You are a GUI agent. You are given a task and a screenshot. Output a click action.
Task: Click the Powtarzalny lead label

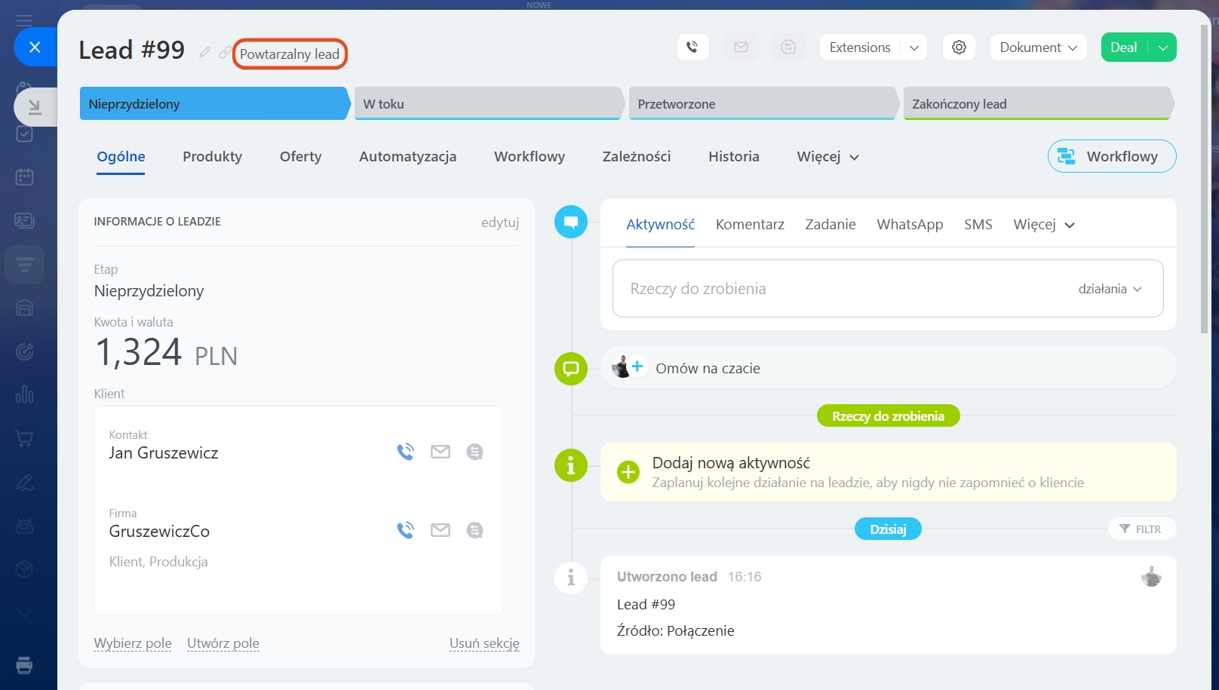(x=290, y=54)
